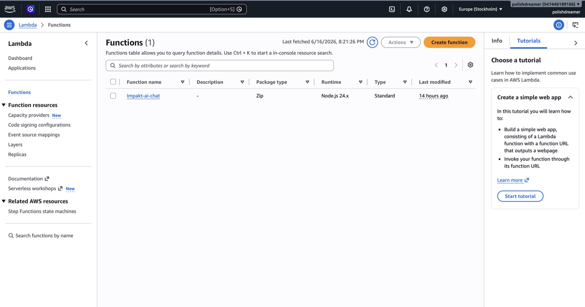Open the Actions dropdown
The width and height of the screenshot is (585, 307).
point(401,42)
